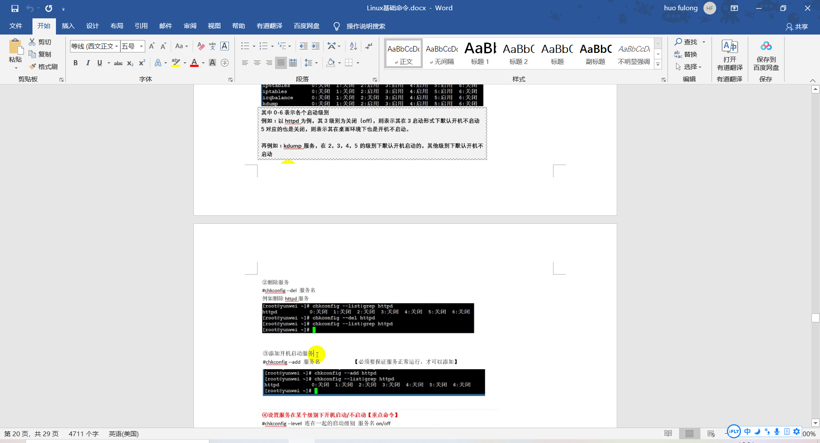Switch to the Insert (插入) tab
This screenshot has height=443, width=820.
tap(68, 26)
